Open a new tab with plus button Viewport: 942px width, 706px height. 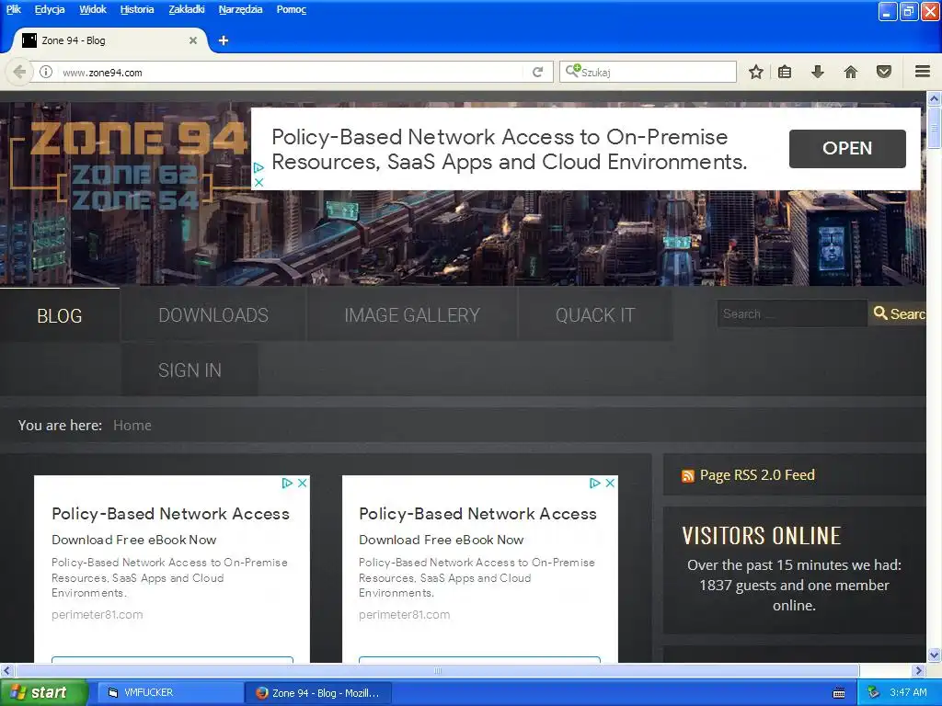tap(224, 40)
